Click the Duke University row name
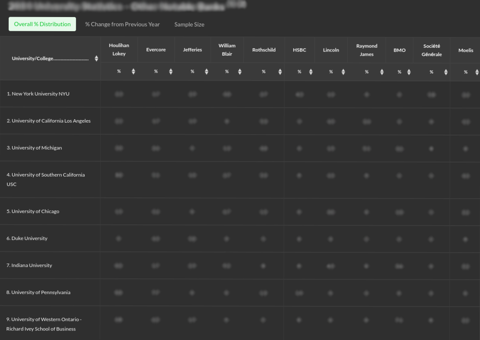The image size is (480, 340). (x=27, y=239)
